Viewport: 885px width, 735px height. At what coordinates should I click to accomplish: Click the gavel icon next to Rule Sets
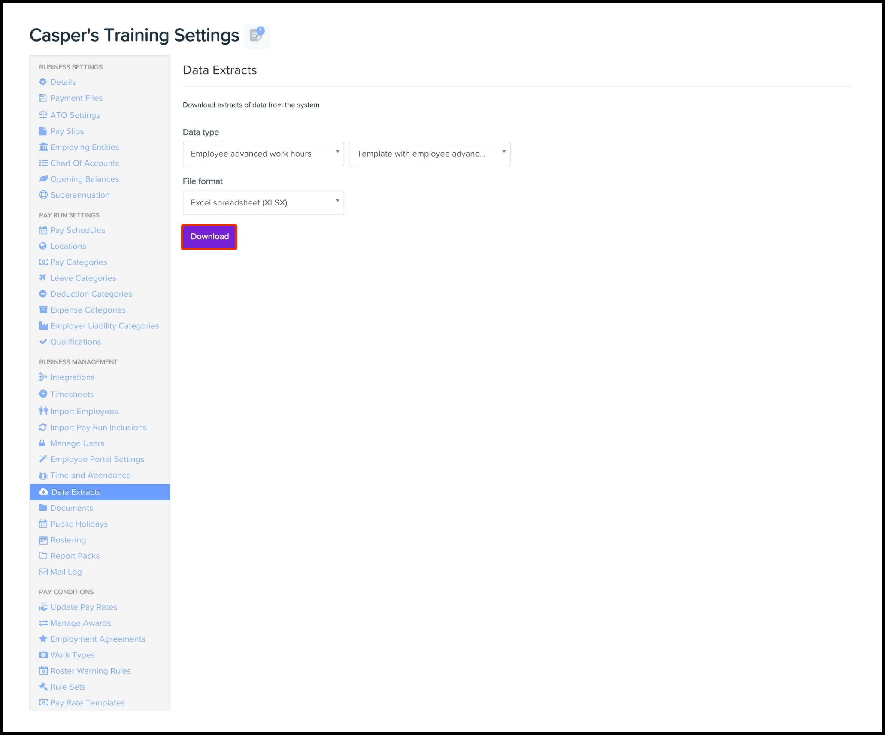[43, 687]
